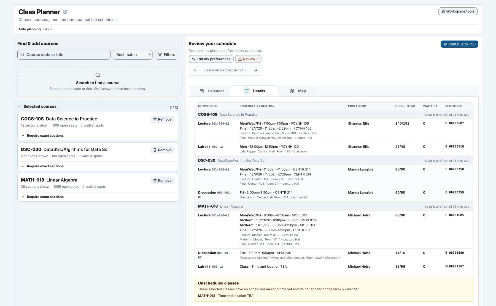
Task: Switch to the Calendar tab
Action: [212, 91]
